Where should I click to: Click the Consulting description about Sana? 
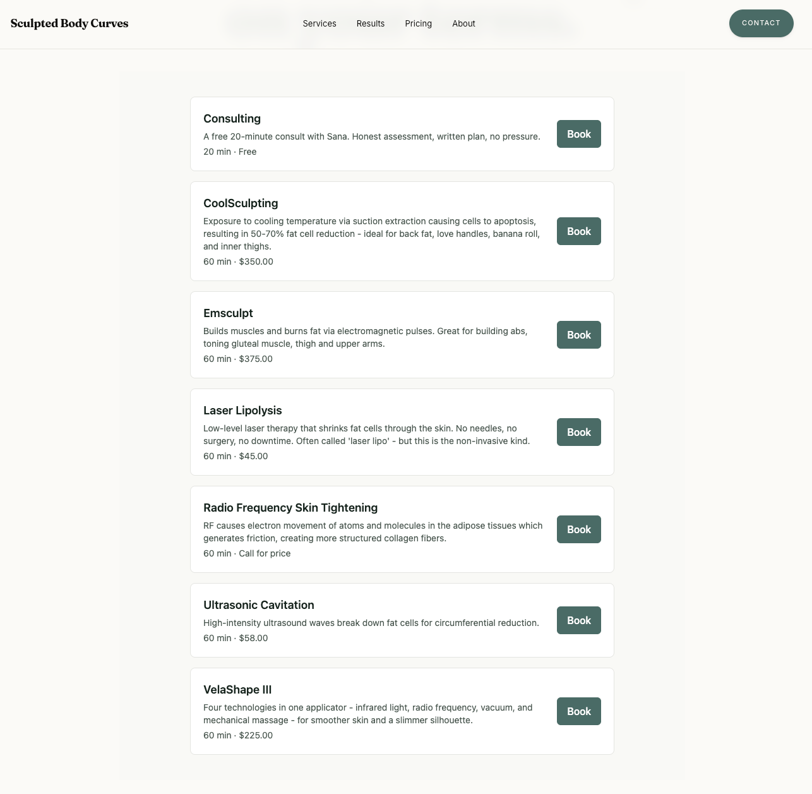(372, 136)
